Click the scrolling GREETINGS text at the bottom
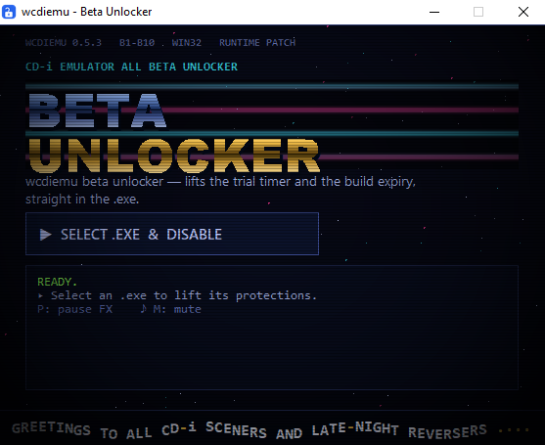The height and width of the screenshot is (445, 545). (249, 429)
